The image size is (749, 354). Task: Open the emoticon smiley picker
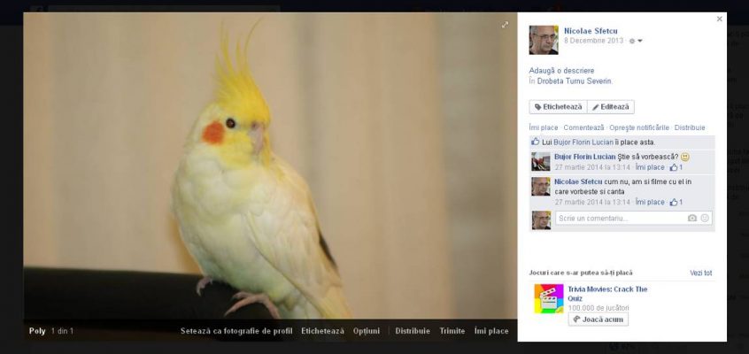pyautogui.click(x=705, y=219)
